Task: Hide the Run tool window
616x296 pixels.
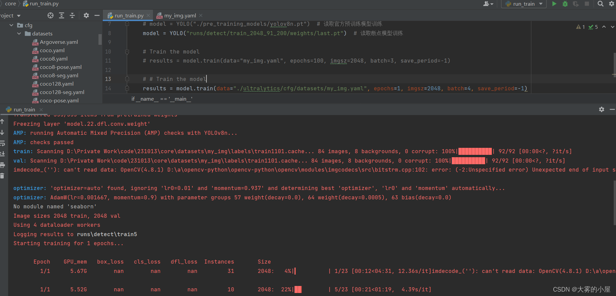Action: [612, 109]
